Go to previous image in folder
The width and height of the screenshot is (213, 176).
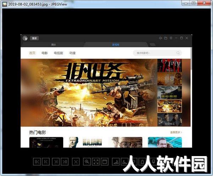46,162
